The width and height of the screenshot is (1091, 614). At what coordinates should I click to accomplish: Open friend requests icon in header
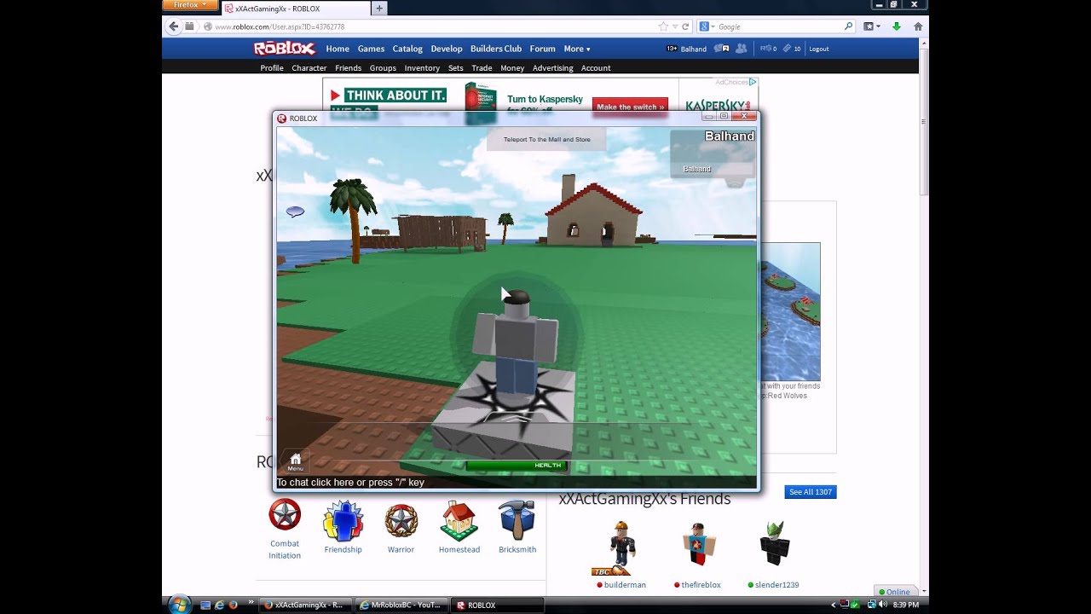point(741,49)
